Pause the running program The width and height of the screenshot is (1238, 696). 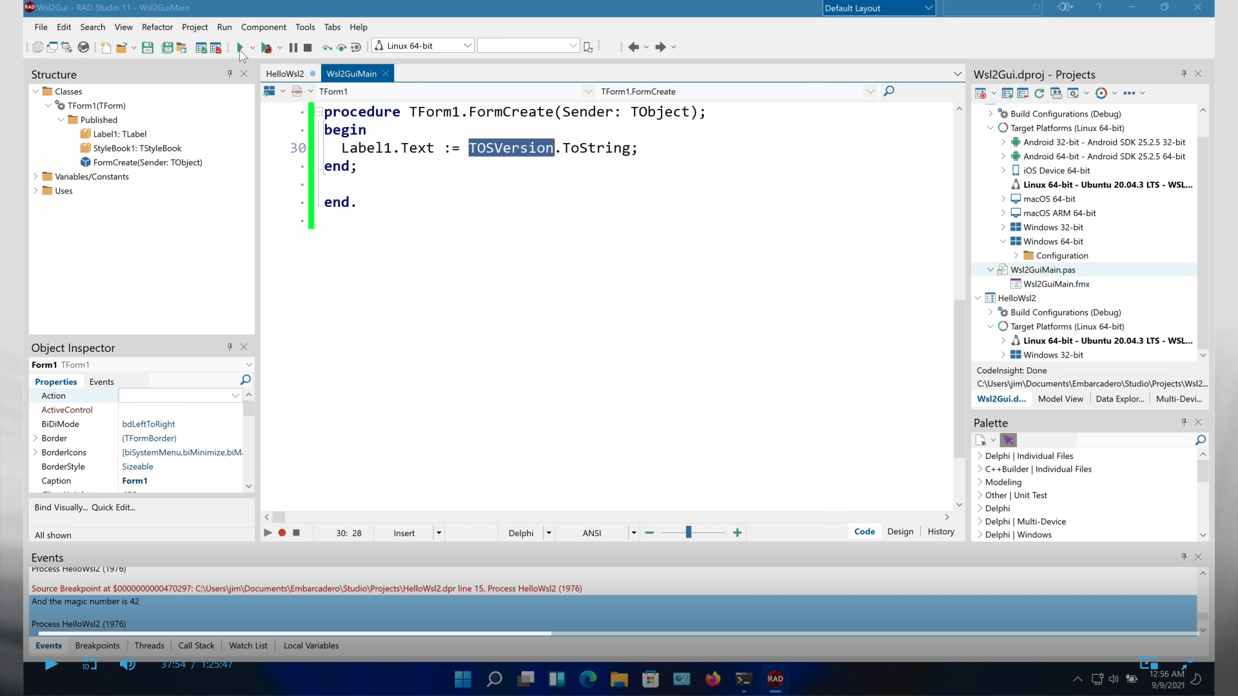(293, 47)
